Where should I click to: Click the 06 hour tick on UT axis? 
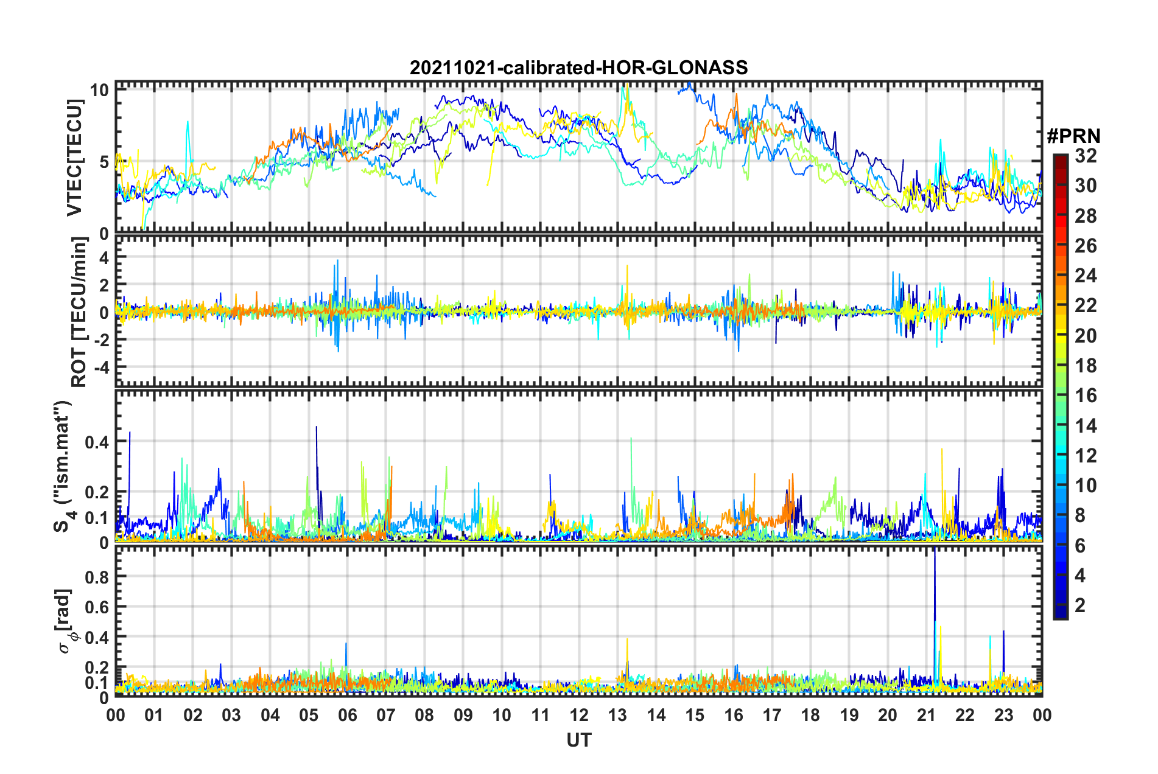[347, 714]
